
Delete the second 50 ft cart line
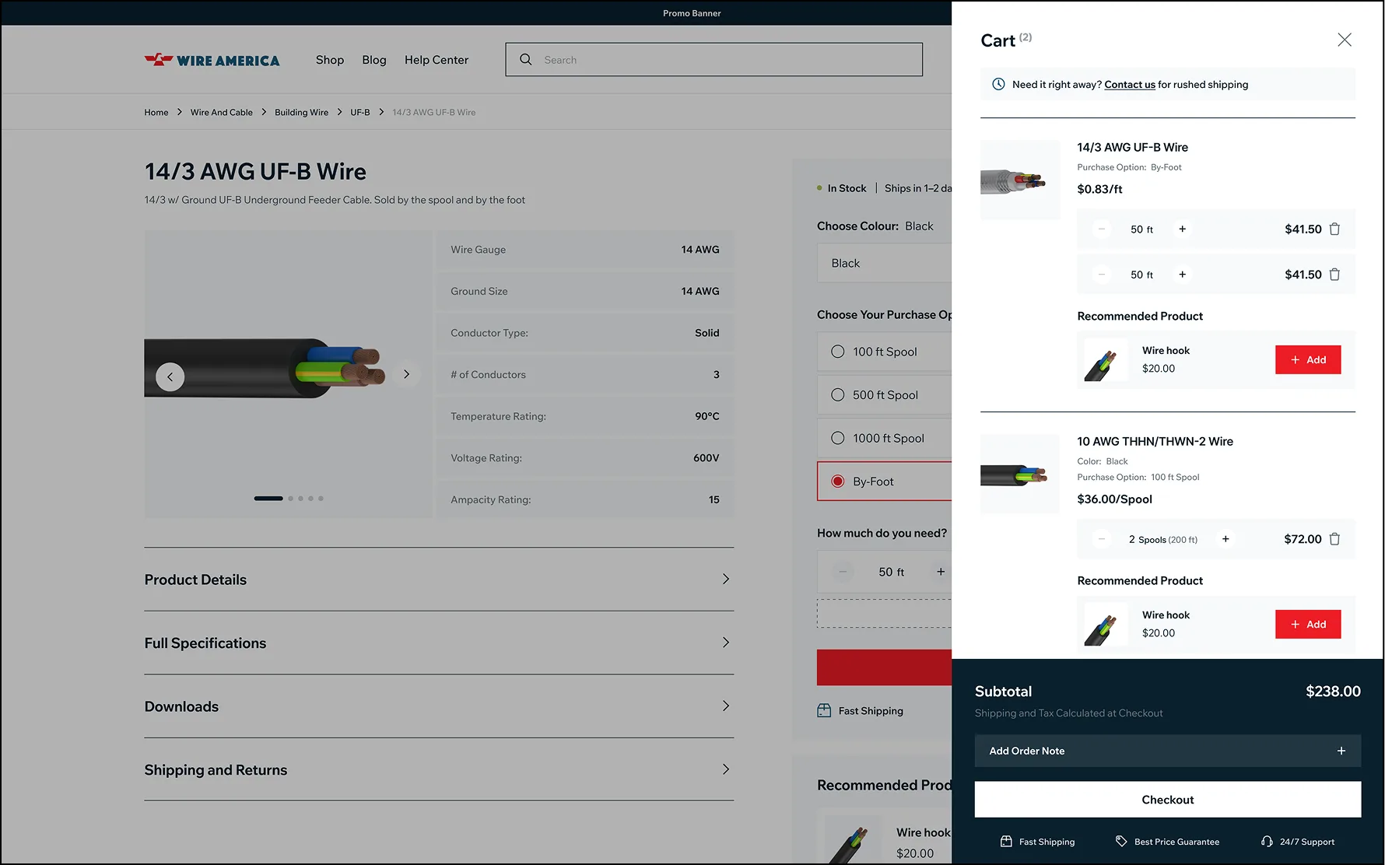pos(1334,274)
